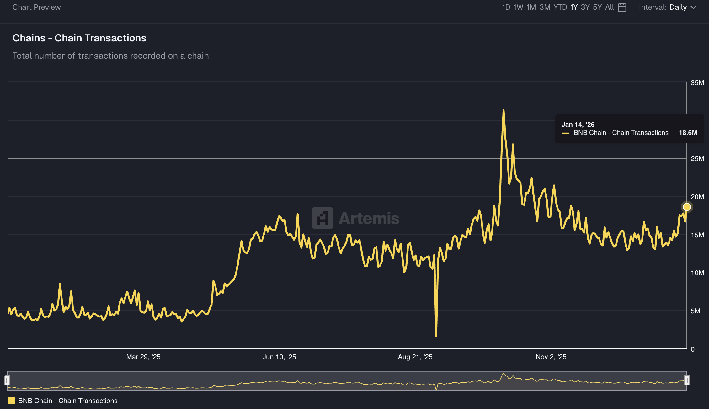
Task: Switch to 3M time range
Action: 545,7
